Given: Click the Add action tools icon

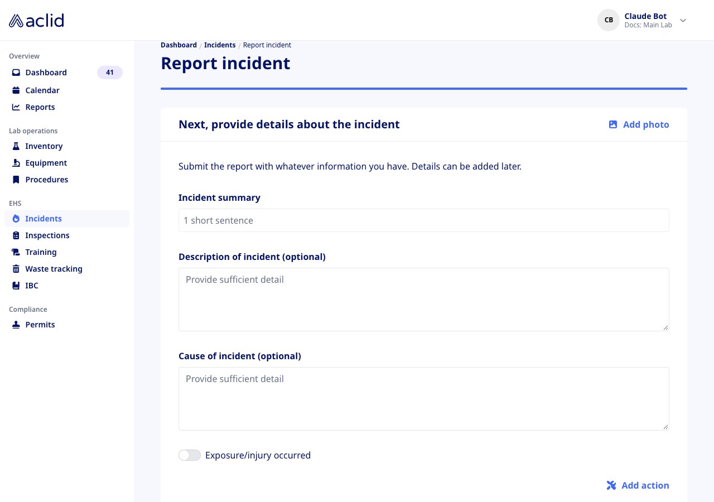Looking at the screenshot, I should 611,485.
